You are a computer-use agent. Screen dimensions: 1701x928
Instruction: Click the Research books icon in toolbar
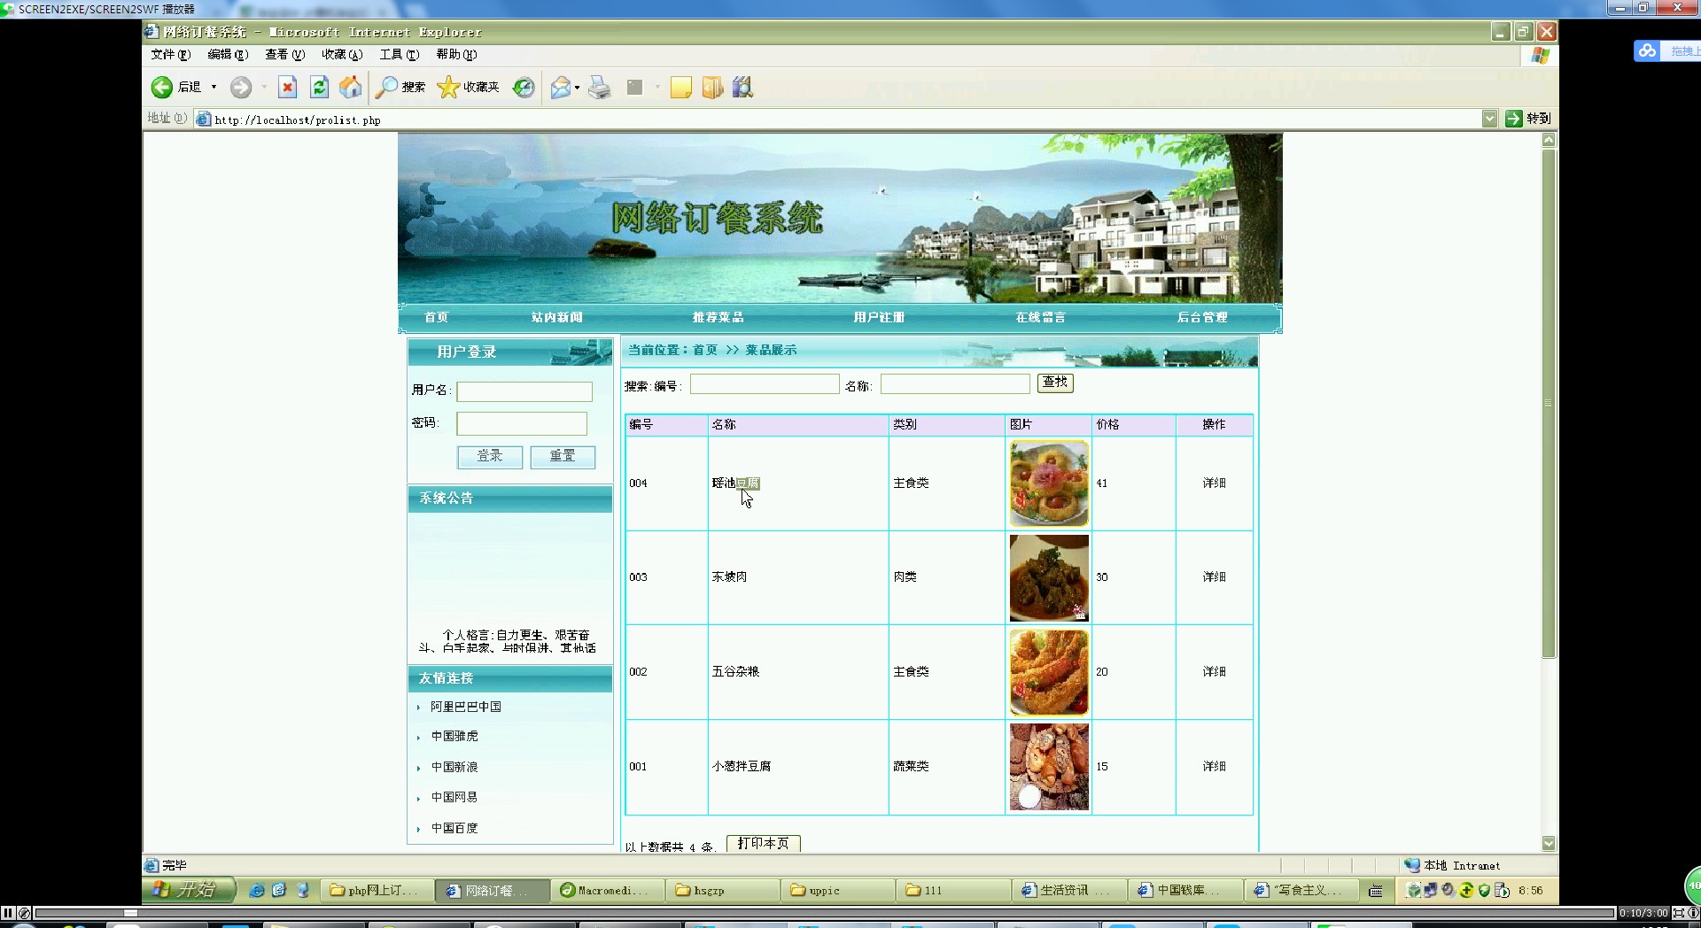(742, 87)
